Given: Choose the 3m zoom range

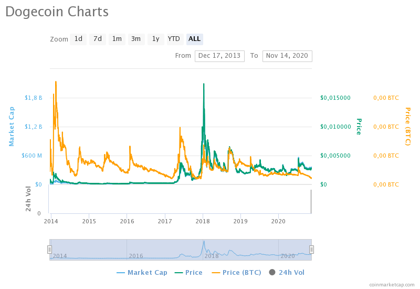Looking at the screenshot, I should coord(136,39).
